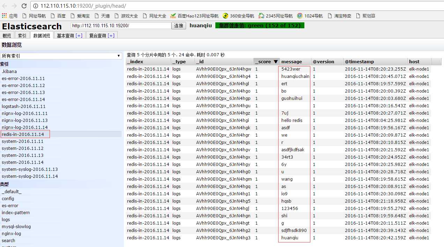The image size is (444, 247).
Task: Open the 爱淘宝 bookmark
Action: [80, 16]
